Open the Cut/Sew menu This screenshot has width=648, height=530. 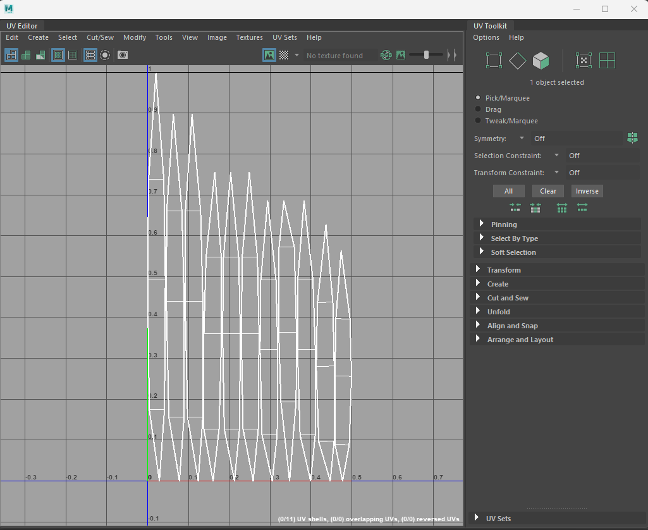click(100, 37)
